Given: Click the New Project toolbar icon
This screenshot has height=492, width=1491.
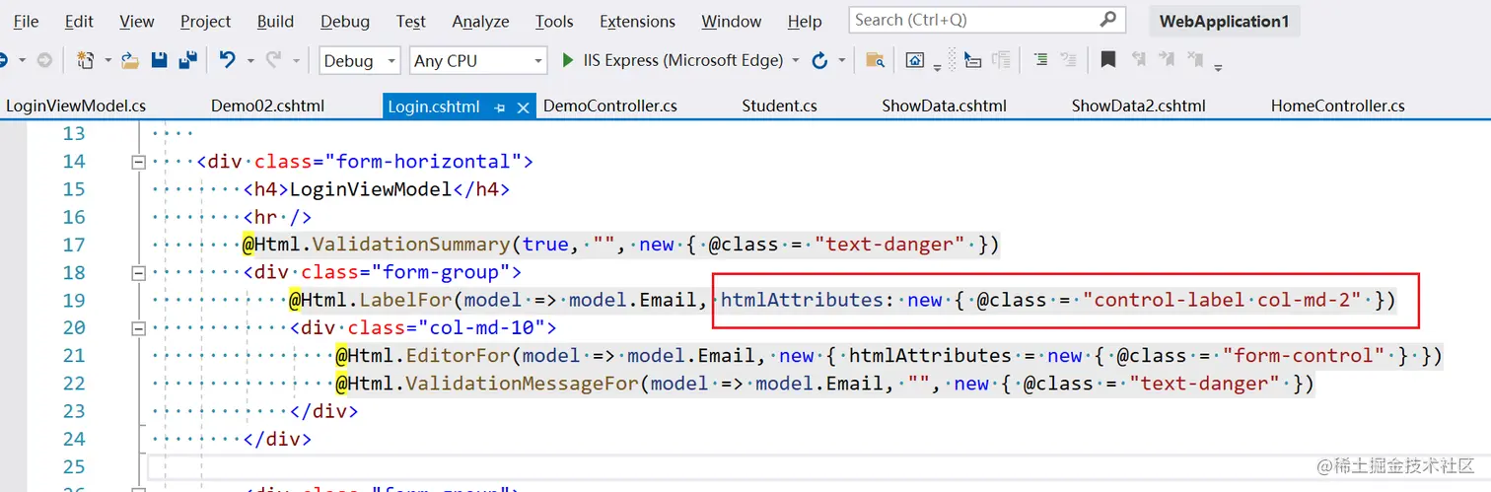Looking at the screenshot, I should (86, 60).
